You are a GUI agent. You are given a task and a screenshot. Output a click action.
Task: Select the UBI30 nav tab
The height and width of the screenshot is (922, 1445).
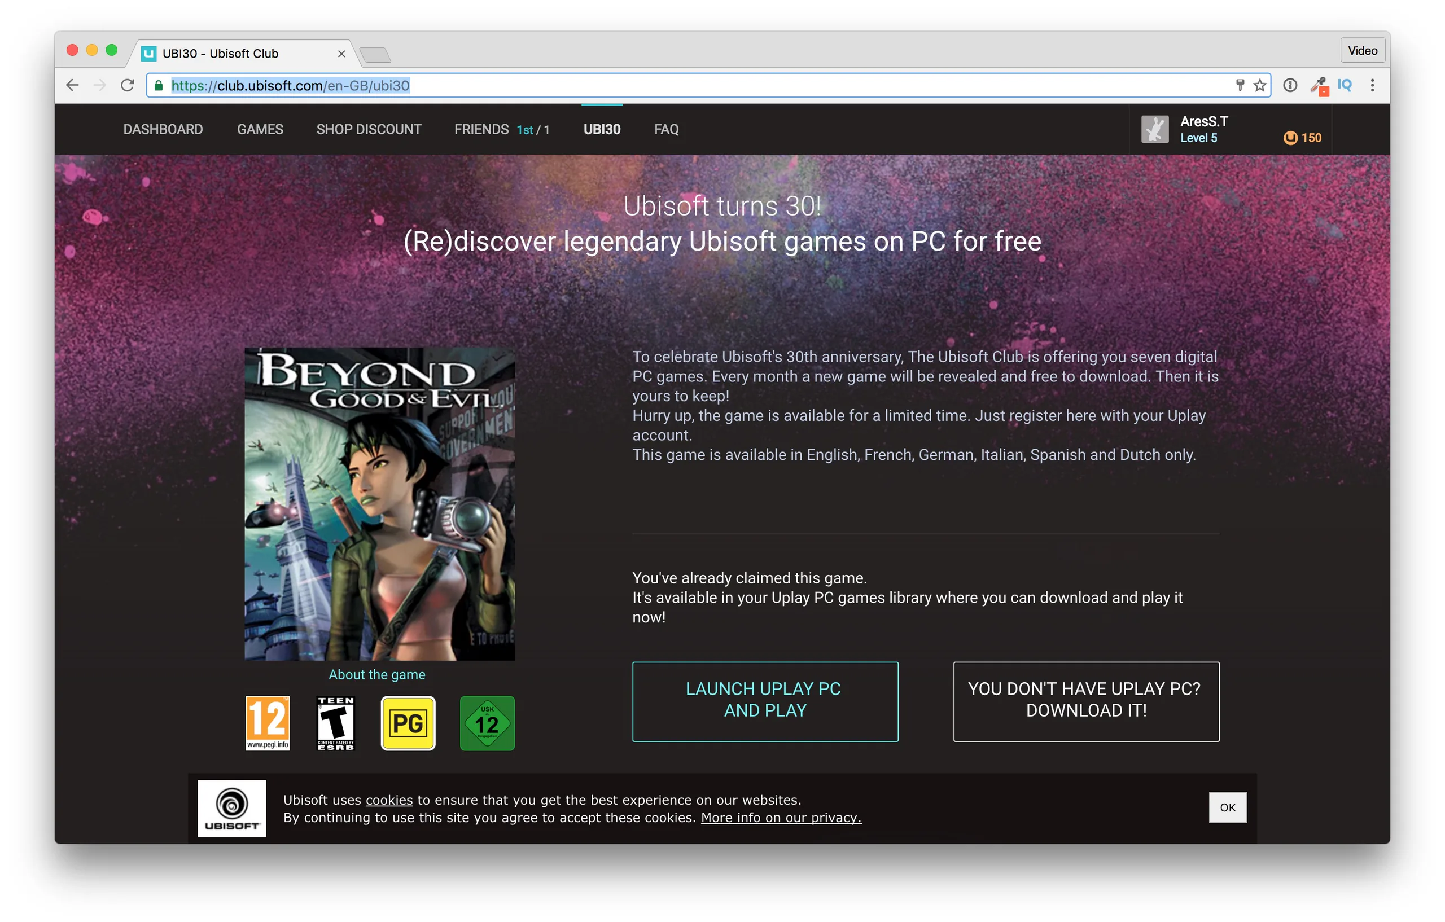pyautogui.click(x=602, y=130)
